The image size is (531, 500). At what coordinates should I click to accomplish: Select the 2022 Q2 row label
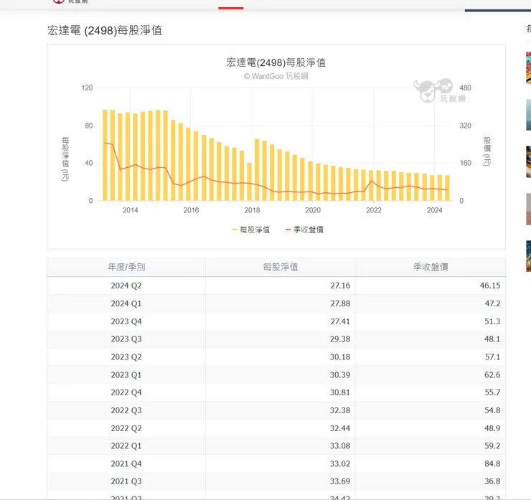(126, 428)
